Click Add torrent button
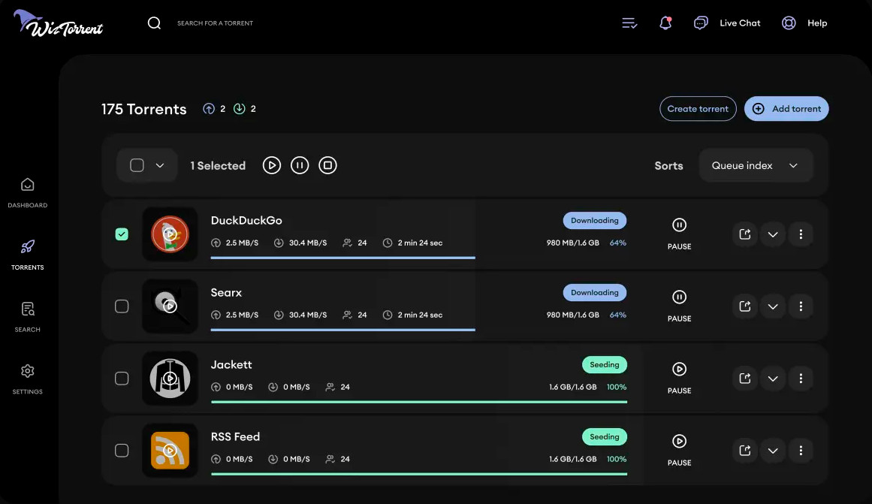 pyautogui.click(x=786, y=108)
